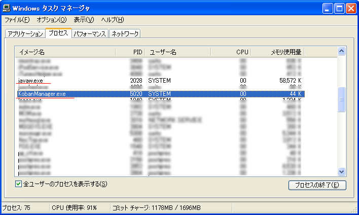Viewport: 359px width, 215px height.
Task: Open the オプション(O) menu
Action: pyautogui.click(x=52, y=20)
